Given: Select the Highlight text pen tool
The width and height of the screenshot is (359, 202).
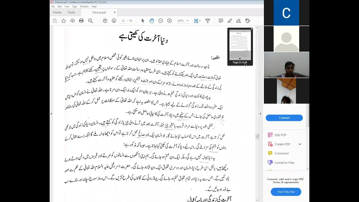Looking at the screenshot, I should (230, 21).
